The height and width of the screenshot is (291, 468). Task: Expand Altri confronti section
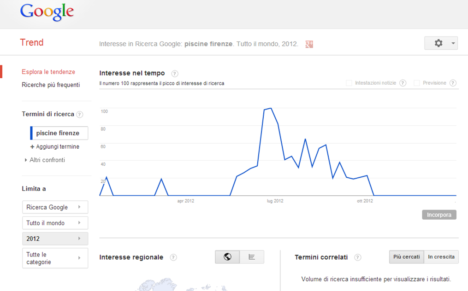(x=45, y=160)
